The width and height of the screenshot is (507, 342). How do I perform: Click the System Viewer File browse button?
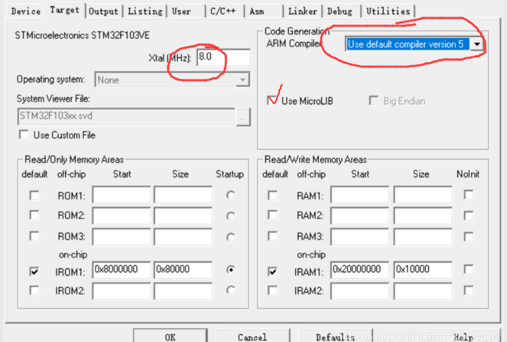[x=243, y=117]
